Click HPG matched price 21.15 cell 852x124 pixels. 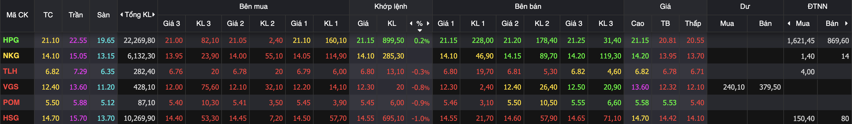point(365,41)
